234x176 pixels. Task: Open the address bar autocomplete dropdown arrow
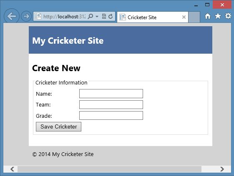[x=97, y=16]
